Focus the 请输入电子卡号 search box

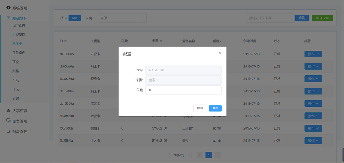(270, 18)
